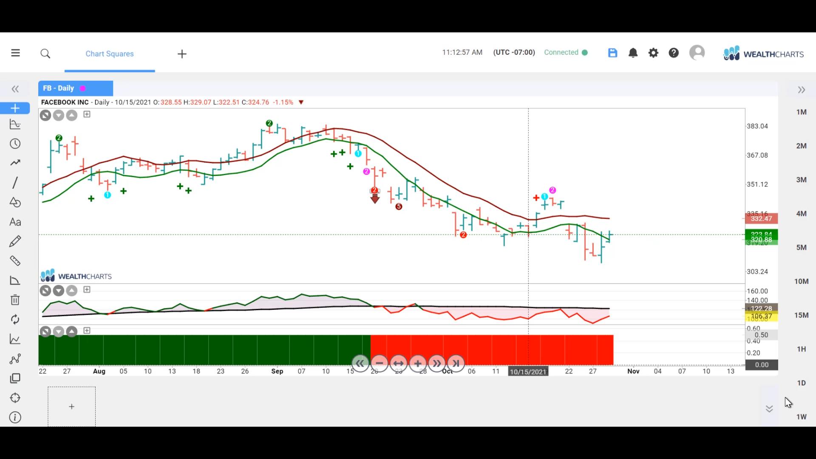816x459 pixels.
Task: Add a new workspace tab
Action: coord(182,54)
